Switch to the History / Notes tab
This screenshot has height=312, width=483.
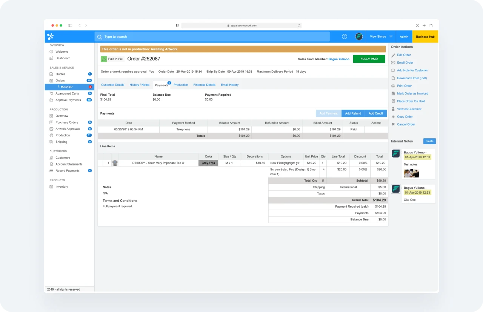click(140, 85)
